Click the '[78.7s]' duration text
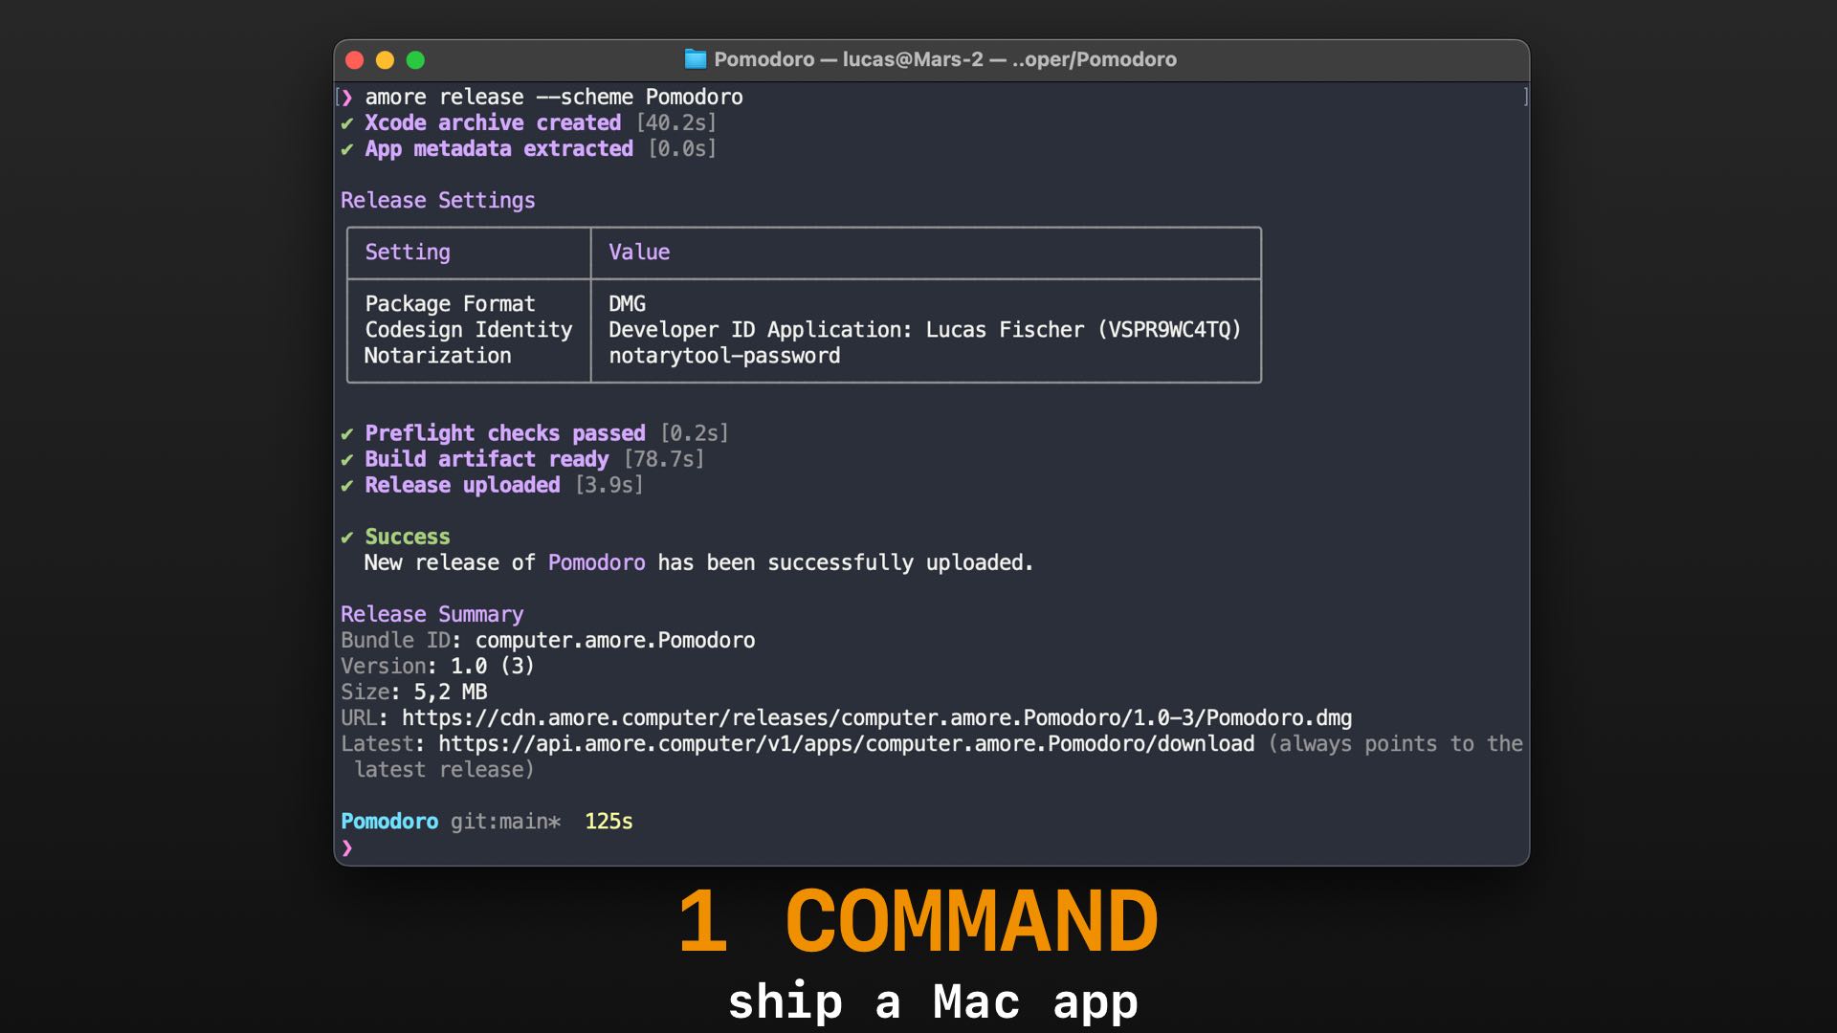1837x1033 pixels. (664, 459)
